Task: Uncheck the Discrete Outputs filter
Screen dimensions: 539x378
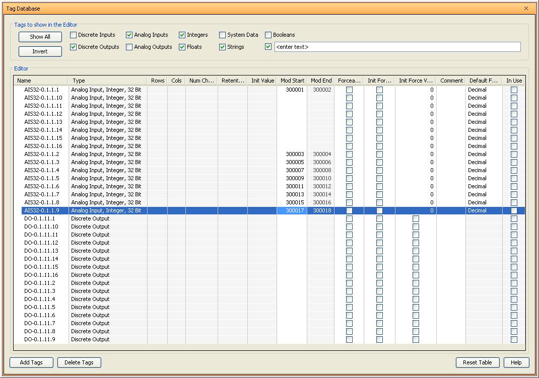Action: 74,47
